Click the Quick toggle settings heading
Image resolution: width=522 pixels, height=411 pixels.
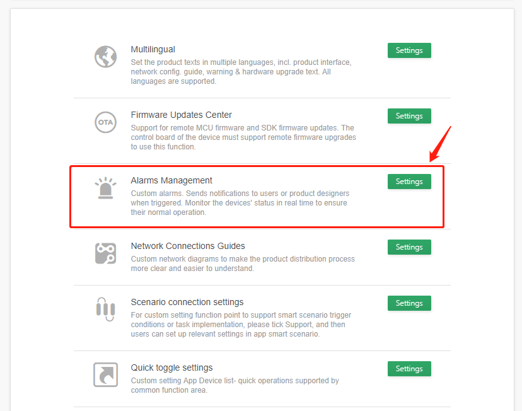click(x=171, y=368)
